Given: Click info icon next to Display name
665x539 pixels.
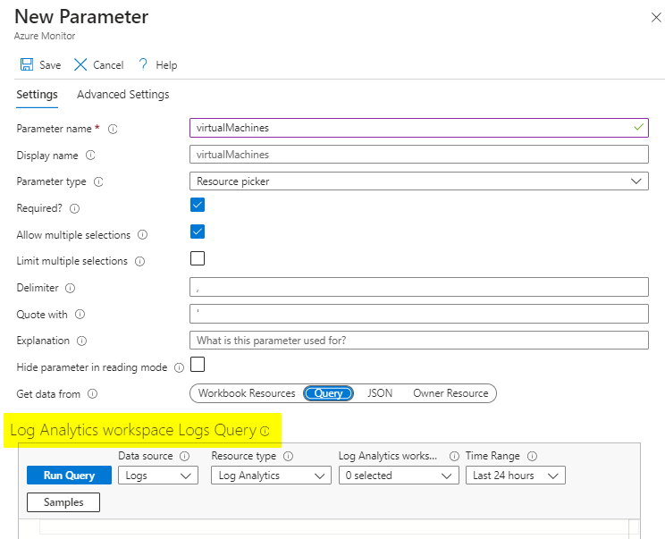Looking at the screenshot, I should 90,156.
